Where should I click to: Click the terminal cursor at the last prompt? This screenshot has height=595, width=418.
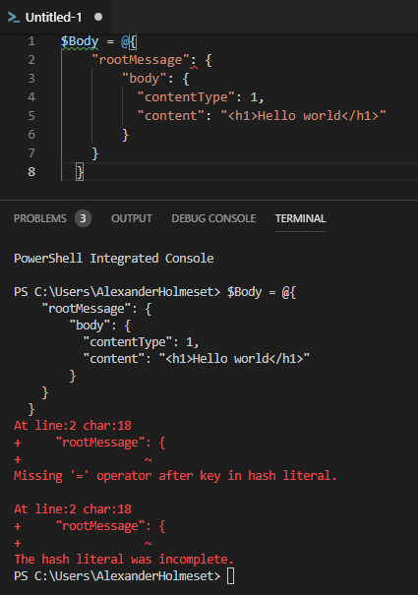[230, 576]
